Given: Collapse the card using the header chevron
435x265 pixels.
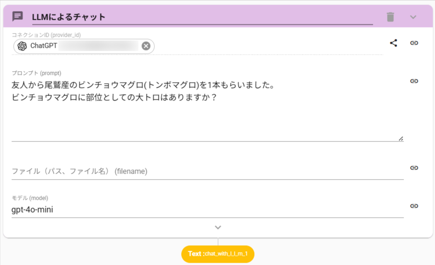Looking at the screenshot, I should click(413, 17).
